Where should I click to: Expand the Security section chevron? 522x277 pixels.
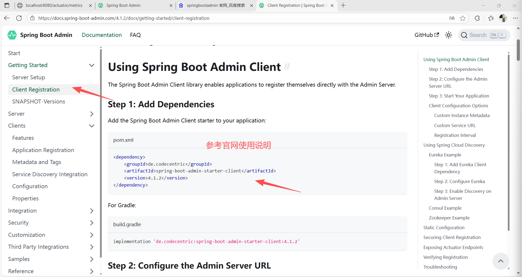pos(92,223)
